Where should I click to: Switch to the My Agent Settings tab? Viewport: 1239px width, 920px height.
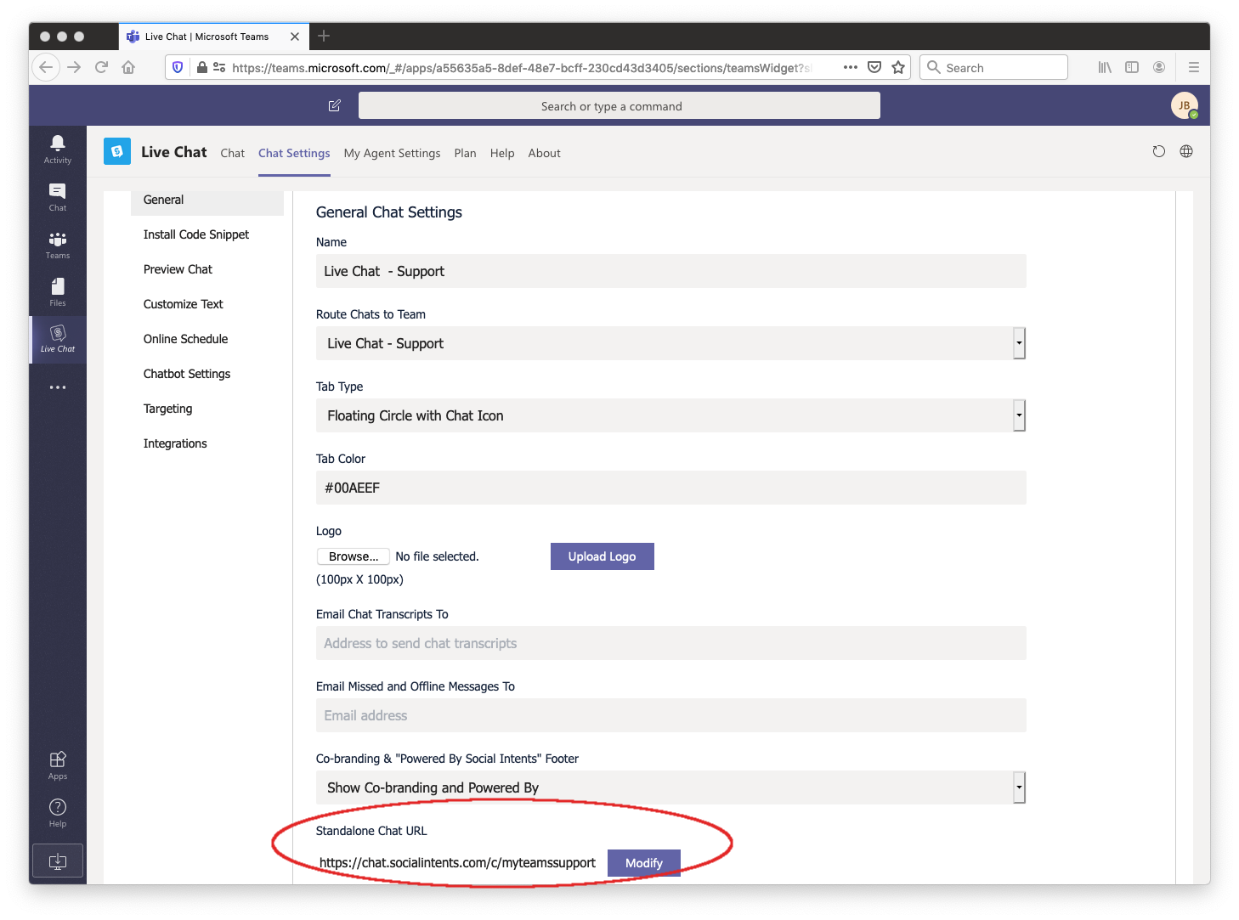tap(392, 153)
